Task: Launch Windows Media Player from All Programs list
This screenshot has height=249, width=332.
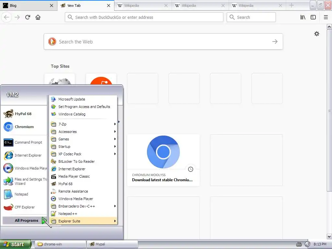Action: 83,199
